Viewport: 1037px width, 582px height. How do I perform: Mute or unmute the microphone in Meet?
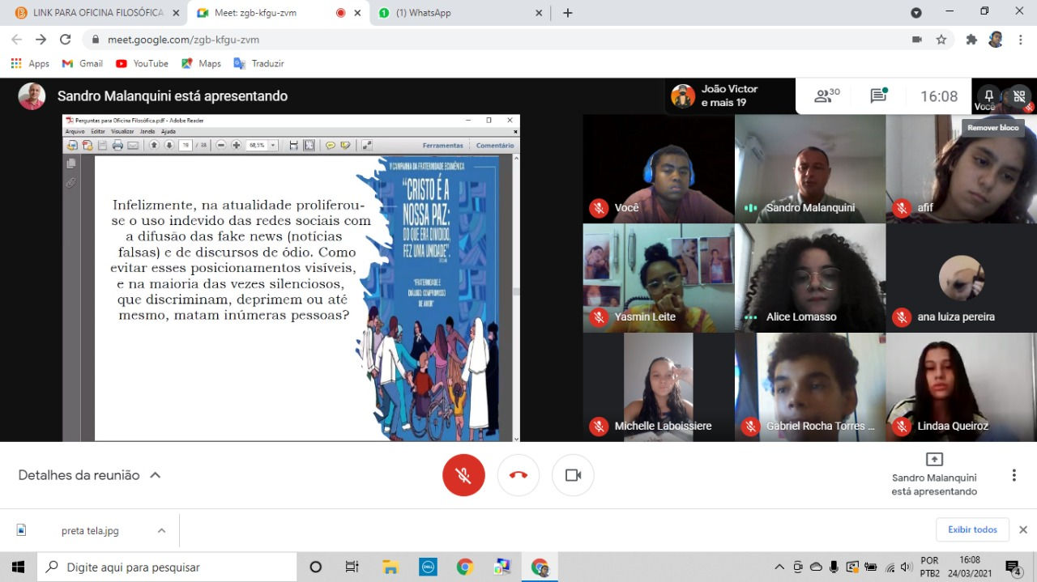463,475
